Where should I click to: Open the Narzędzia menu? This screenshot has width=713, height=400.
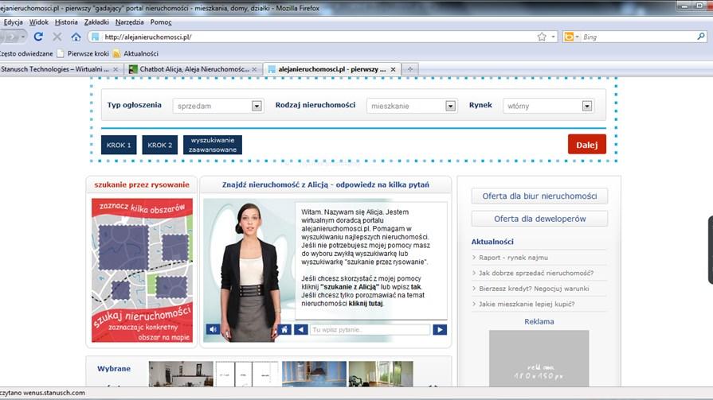click(130, 21)
